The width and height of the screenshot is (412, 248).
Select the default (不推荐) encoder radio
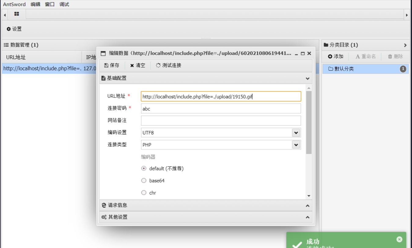coord(144,169)
